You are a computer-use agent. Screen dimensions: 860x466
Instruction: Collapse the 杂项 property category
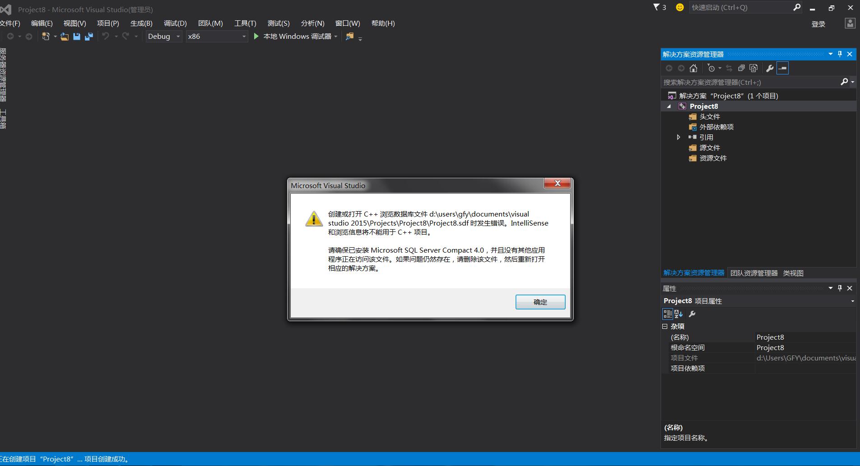point(665,326)
